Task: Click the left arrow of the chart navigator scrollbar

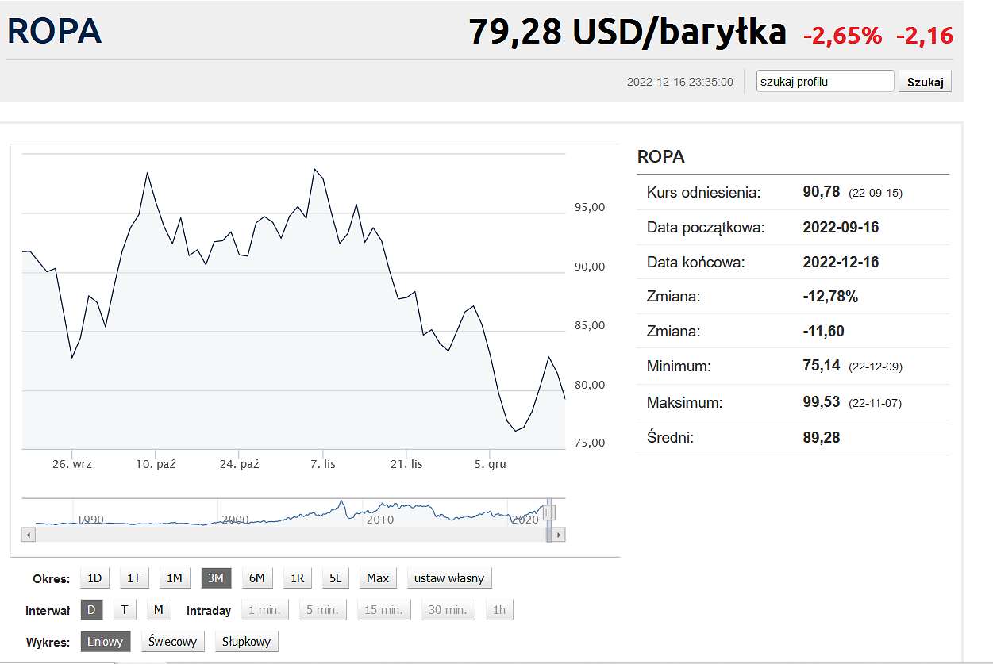Action: tap(29, 535)
